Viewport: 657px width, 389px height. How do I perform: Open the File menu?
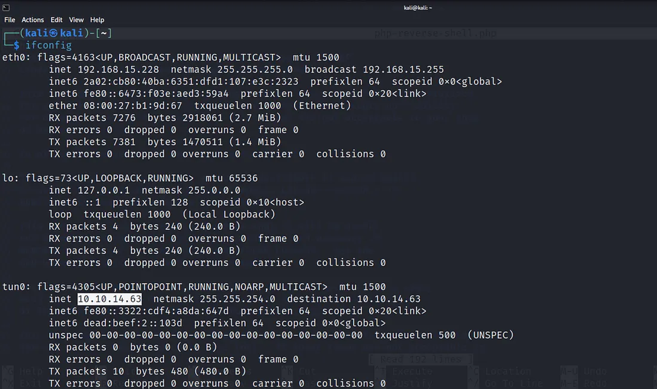click(9, 20)
